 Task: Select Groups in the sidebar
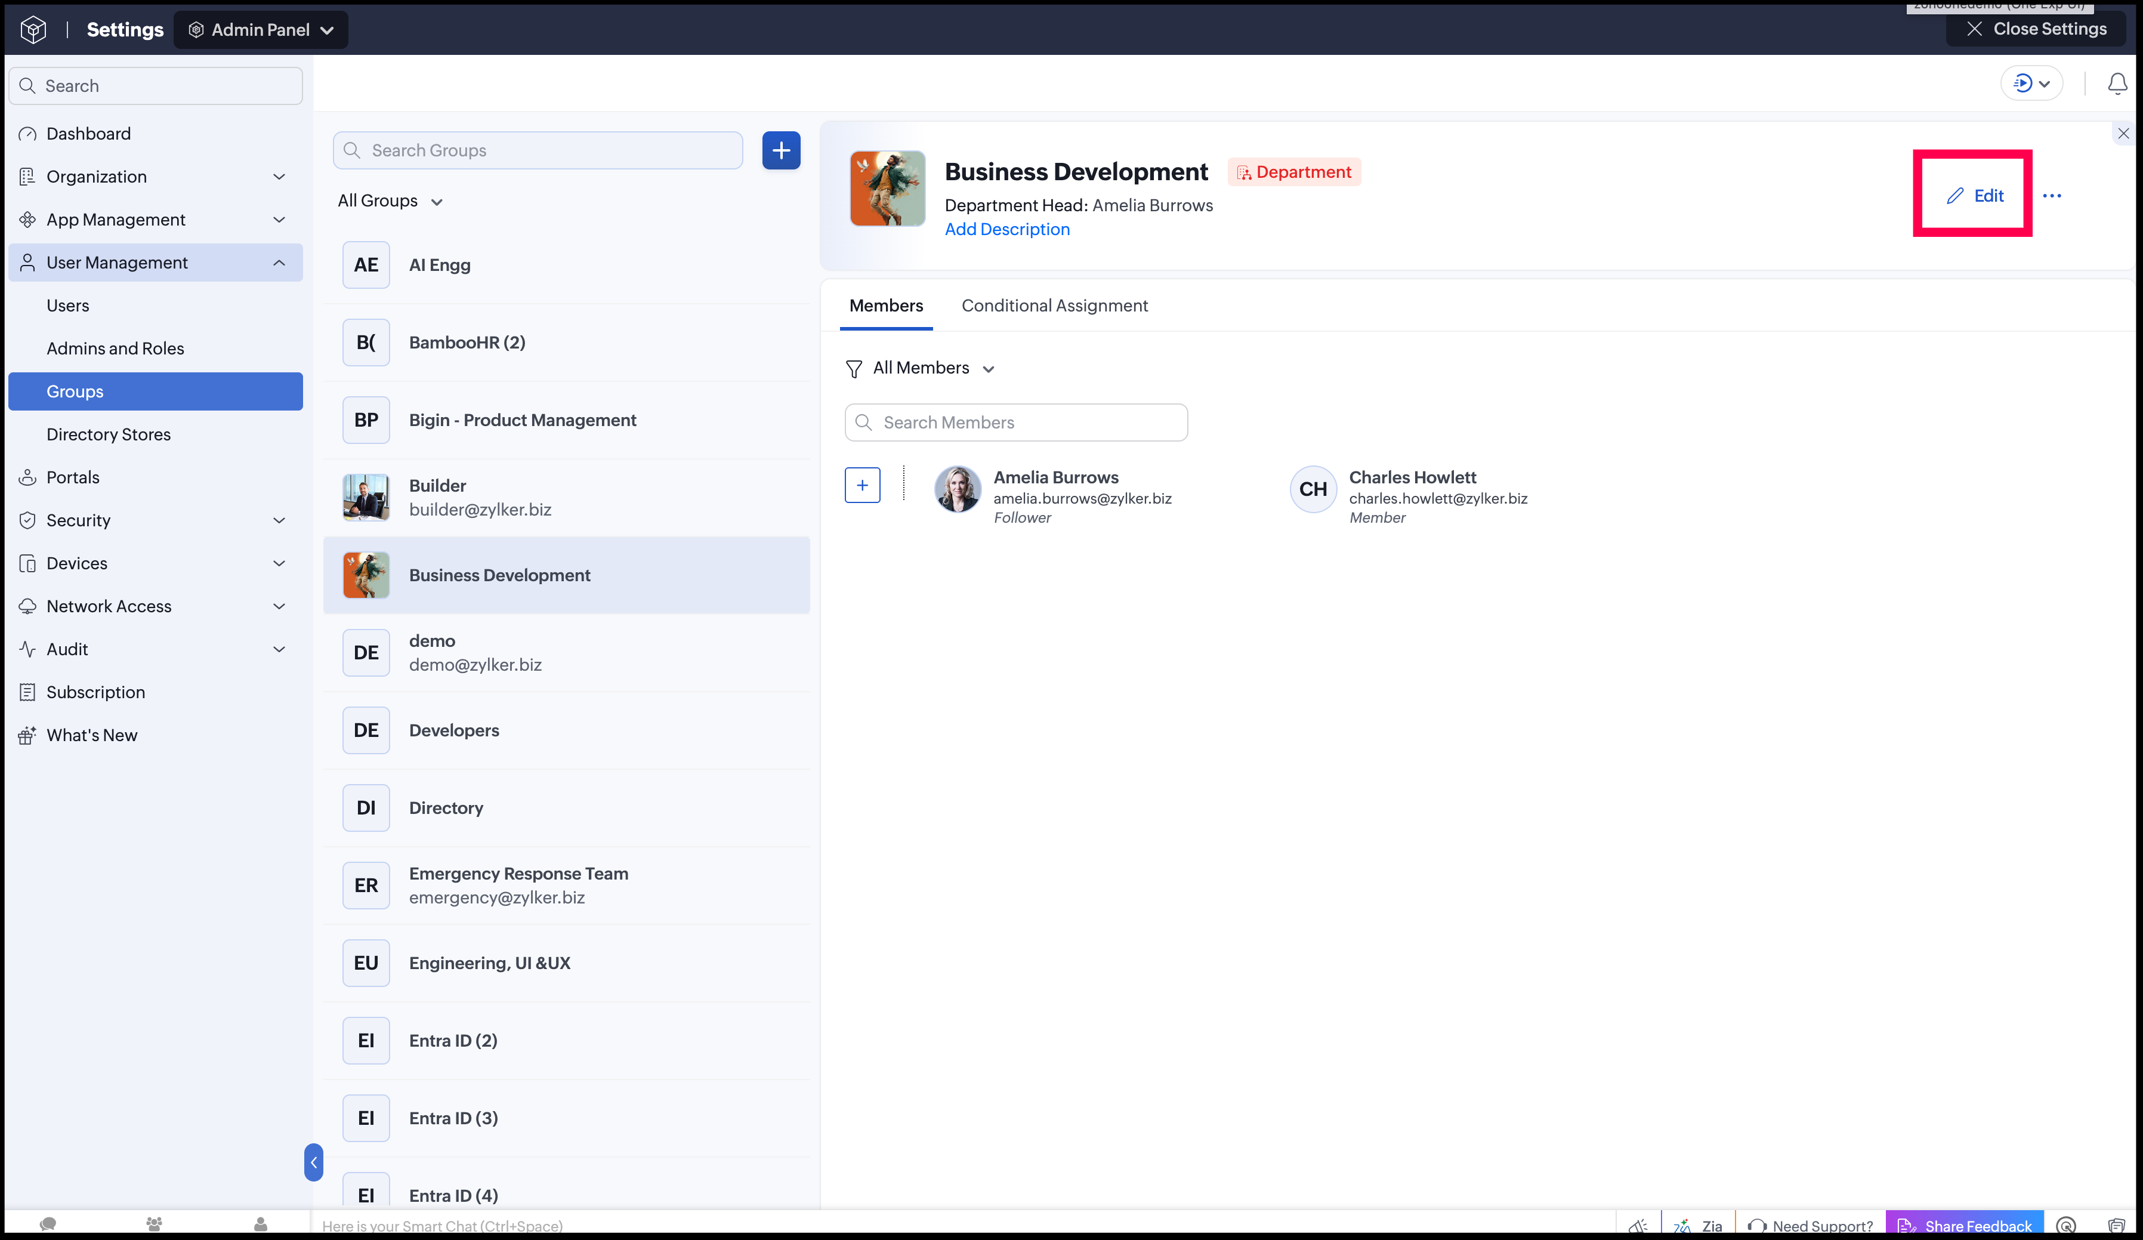pyautogui.click(x=156, y=391)
